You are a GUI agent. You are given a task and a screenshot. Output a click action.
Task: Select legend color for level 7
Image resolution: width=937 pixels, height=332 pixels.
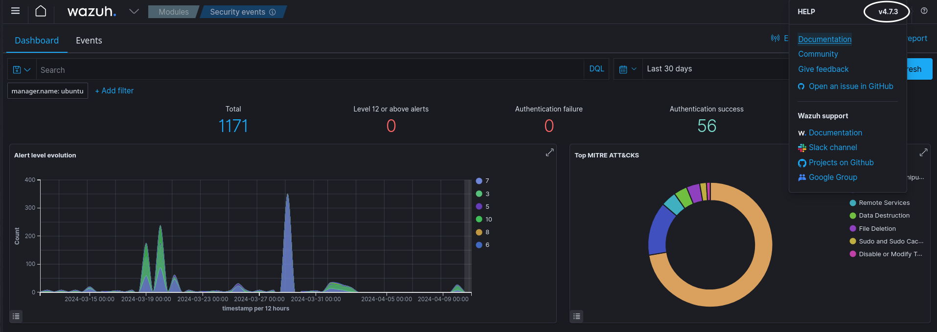(x=479, y=181)
